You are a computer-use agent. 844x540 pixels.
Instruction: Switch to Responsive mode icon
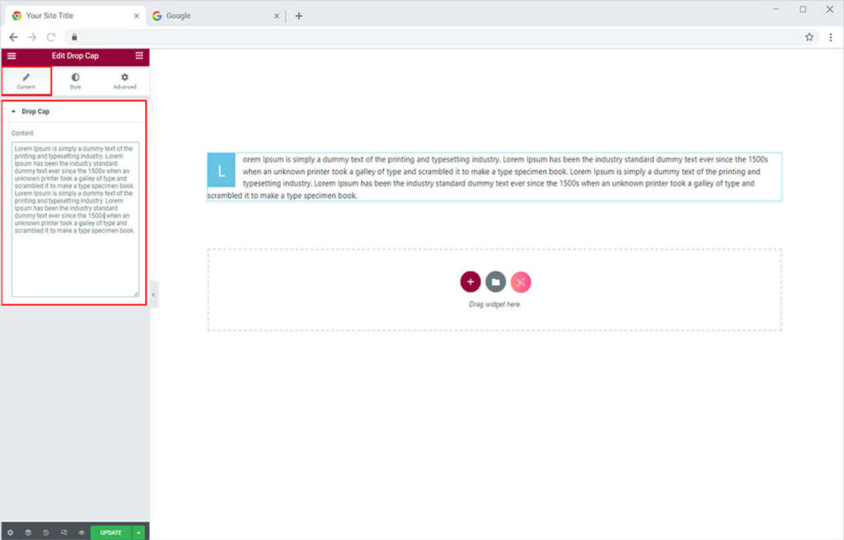click(x=63, y=533)
